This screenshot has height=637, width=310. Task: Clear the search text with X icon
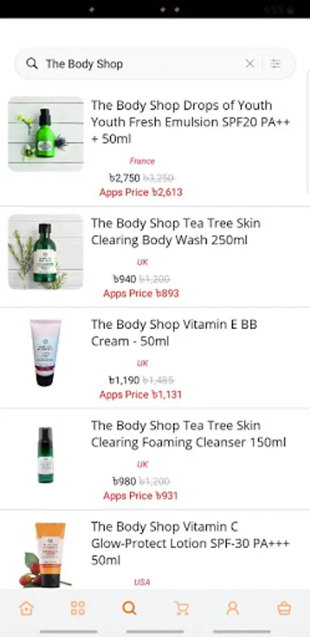coord(250,64)
